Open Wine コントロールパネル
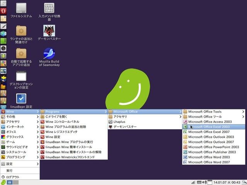 point(74,122)
